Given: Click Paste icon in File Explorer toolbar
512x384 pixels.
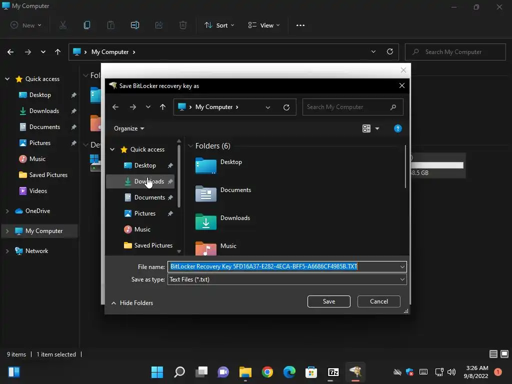Looking at the screenshot, I should coord(111,25).
